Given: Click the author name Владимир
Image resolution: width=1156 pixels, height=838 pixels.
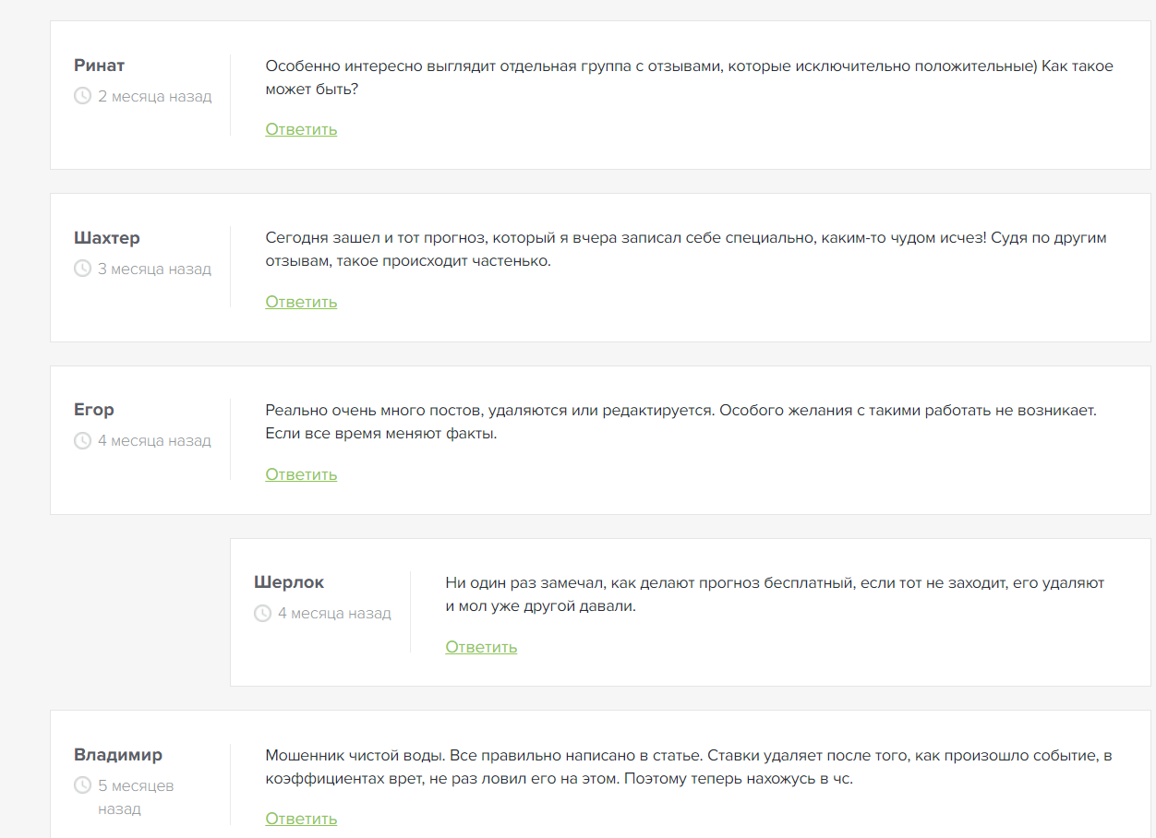Looking at the screenshot, I should [118, 755].
